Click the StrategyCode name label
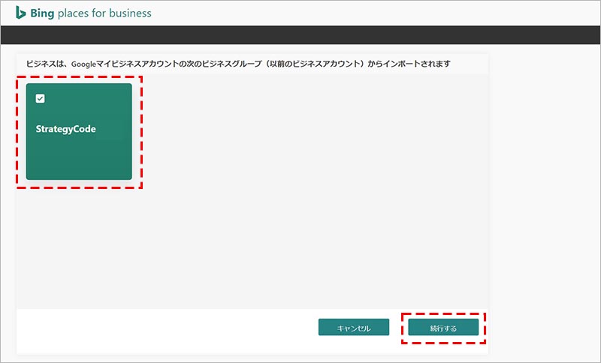The width and height of the screenshot is (601, 363). pyautogui.click(x=66, y=129)
